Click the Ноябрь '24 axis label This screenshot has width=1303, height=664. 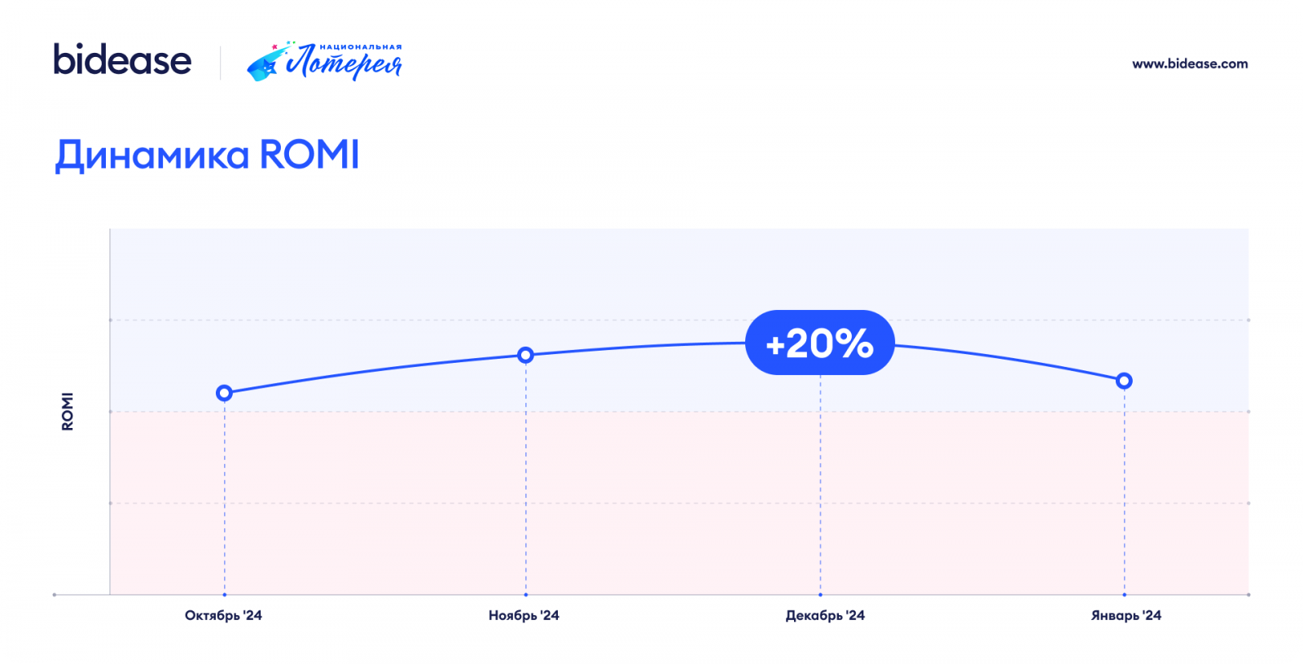(524, 615)
